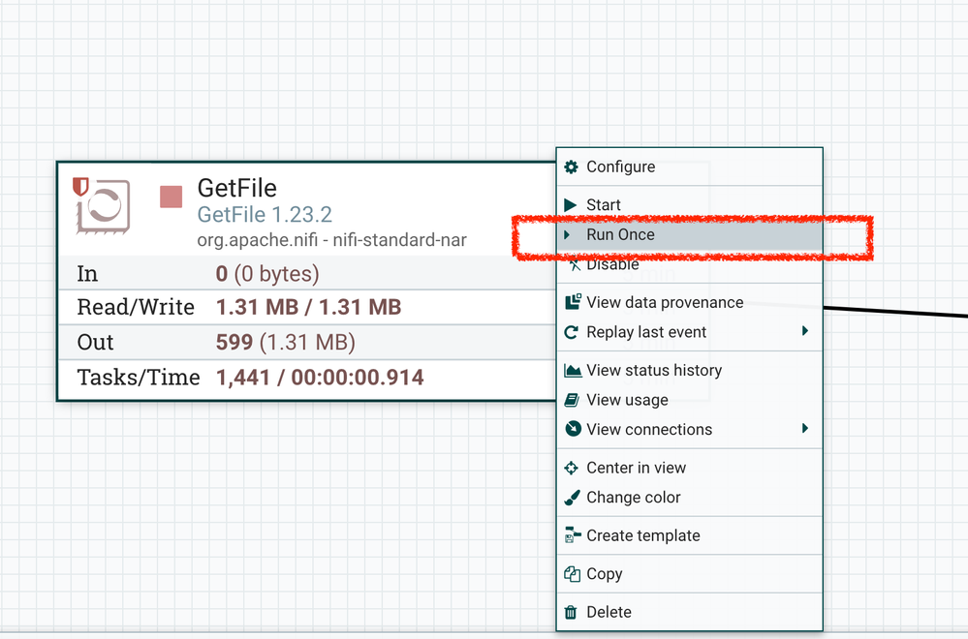Image resolution: width=968 pixels, height=639 pixels.
Task: Choose Center in view
Action: [690, 468]
